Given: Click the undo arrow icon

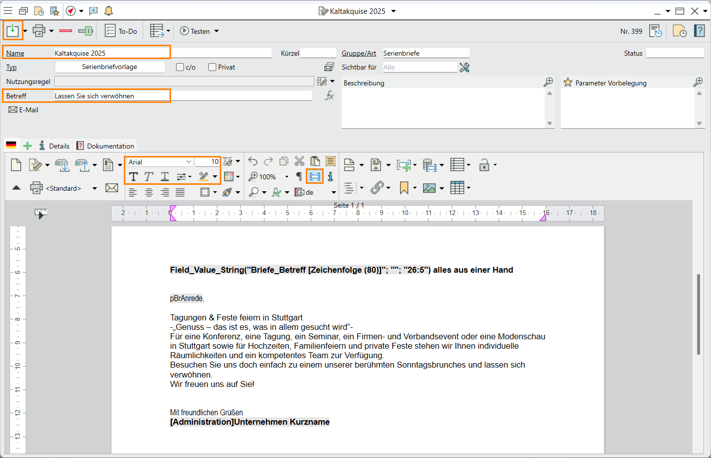Looking at the screenshot, I should point(253,161).
